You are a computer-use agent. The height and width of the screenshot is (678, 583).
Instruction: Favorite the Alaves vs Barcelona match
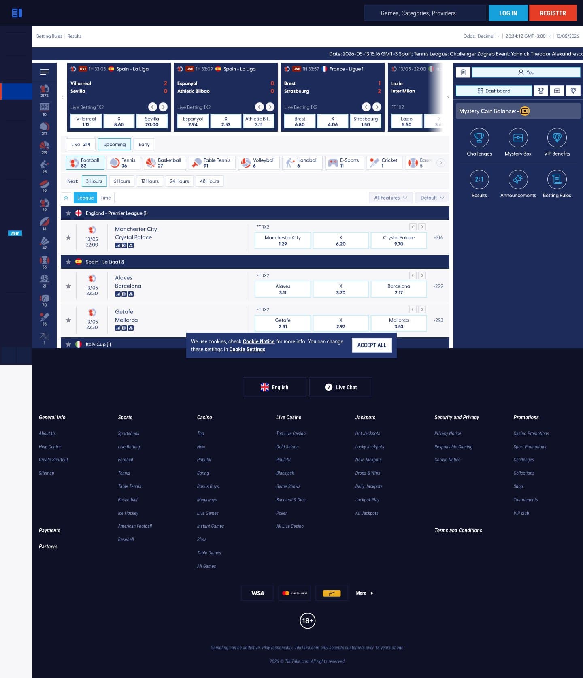pos(68,286)
